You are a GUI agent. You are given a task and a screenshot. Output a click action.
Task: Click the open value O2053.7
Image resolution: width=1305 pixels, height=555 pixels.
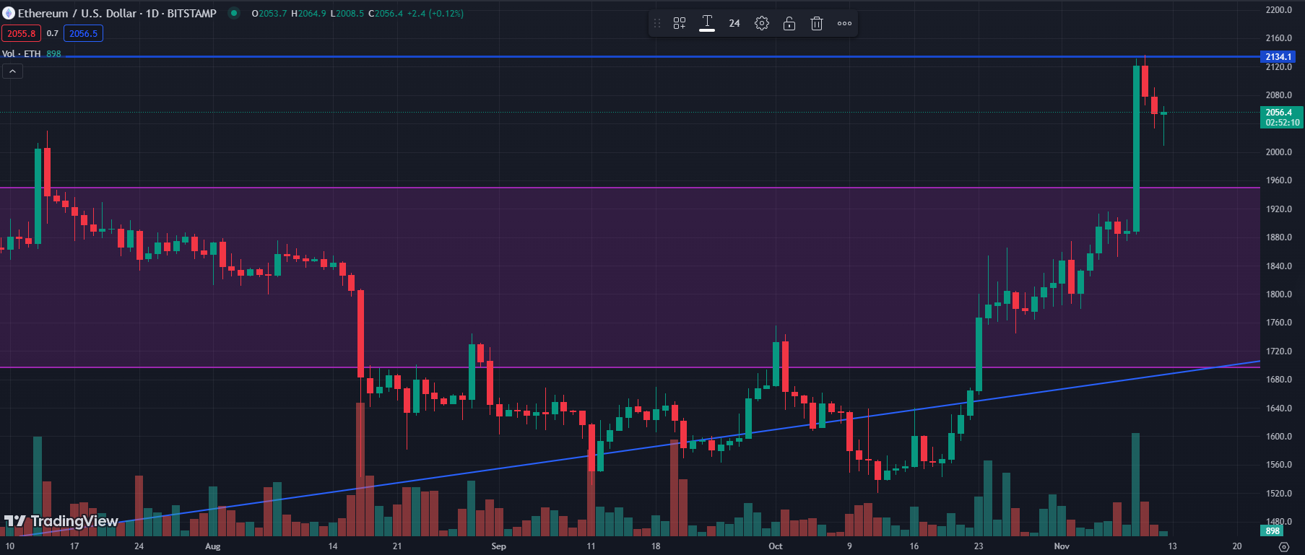(x=269, y=14)
